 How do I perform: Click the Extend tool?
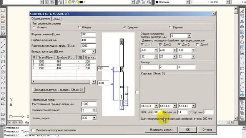pos(242,63)
